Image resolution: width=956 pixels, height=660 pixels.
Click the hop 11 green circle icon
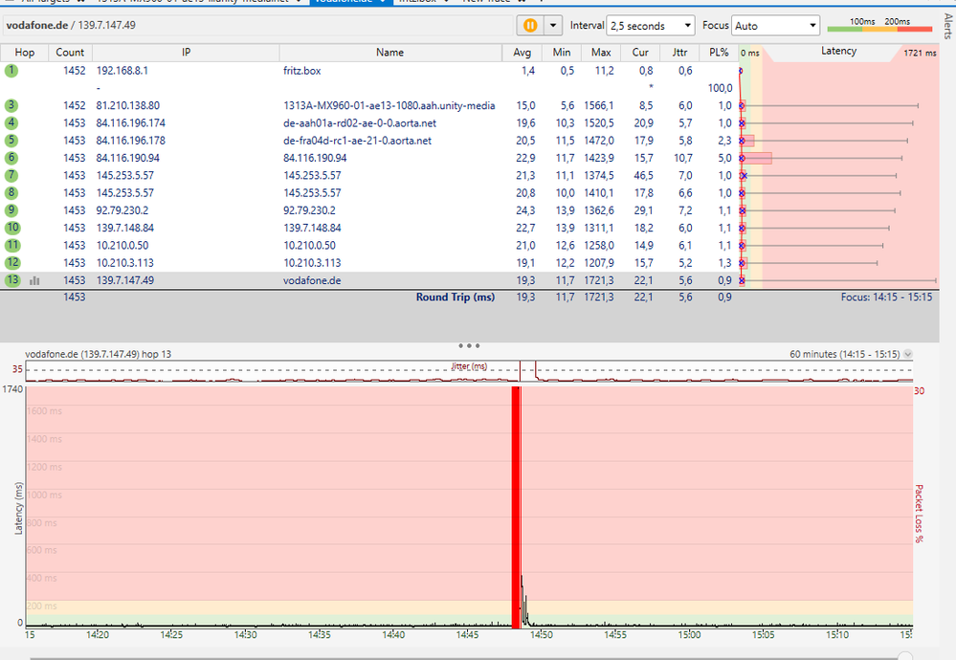point(12,246)
